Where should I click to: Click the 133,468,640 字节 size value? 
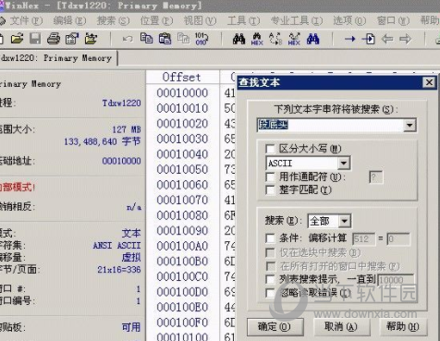tap(103, 142)
